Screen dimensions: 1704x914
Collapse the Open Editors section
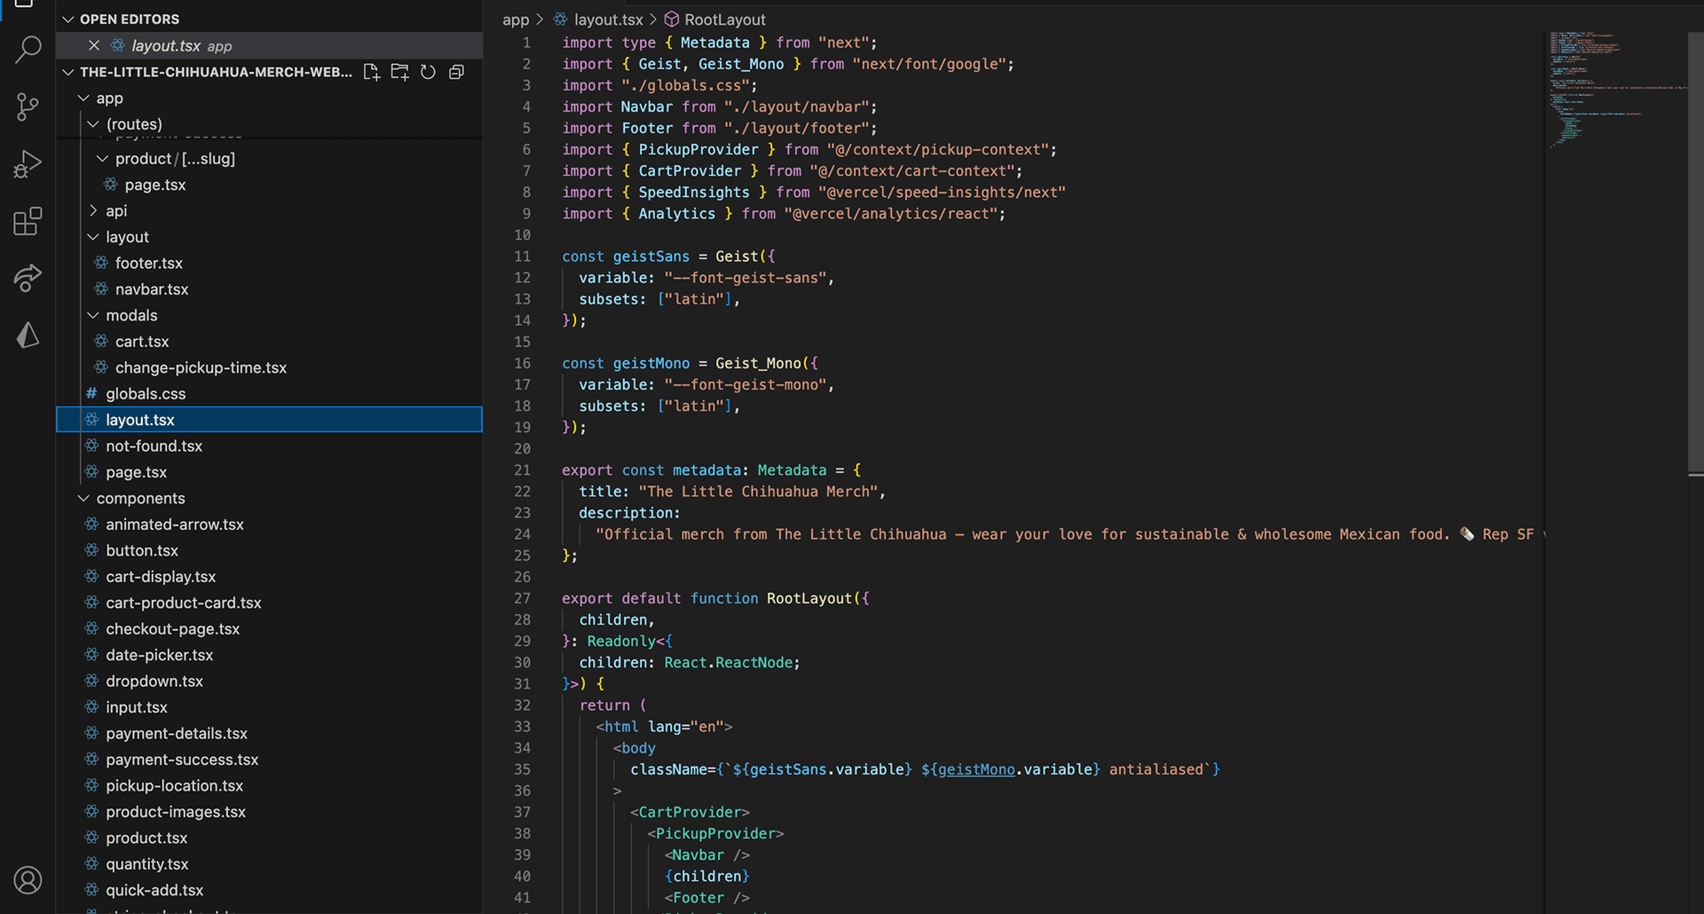pyautogui.click(x=68, y=19)
